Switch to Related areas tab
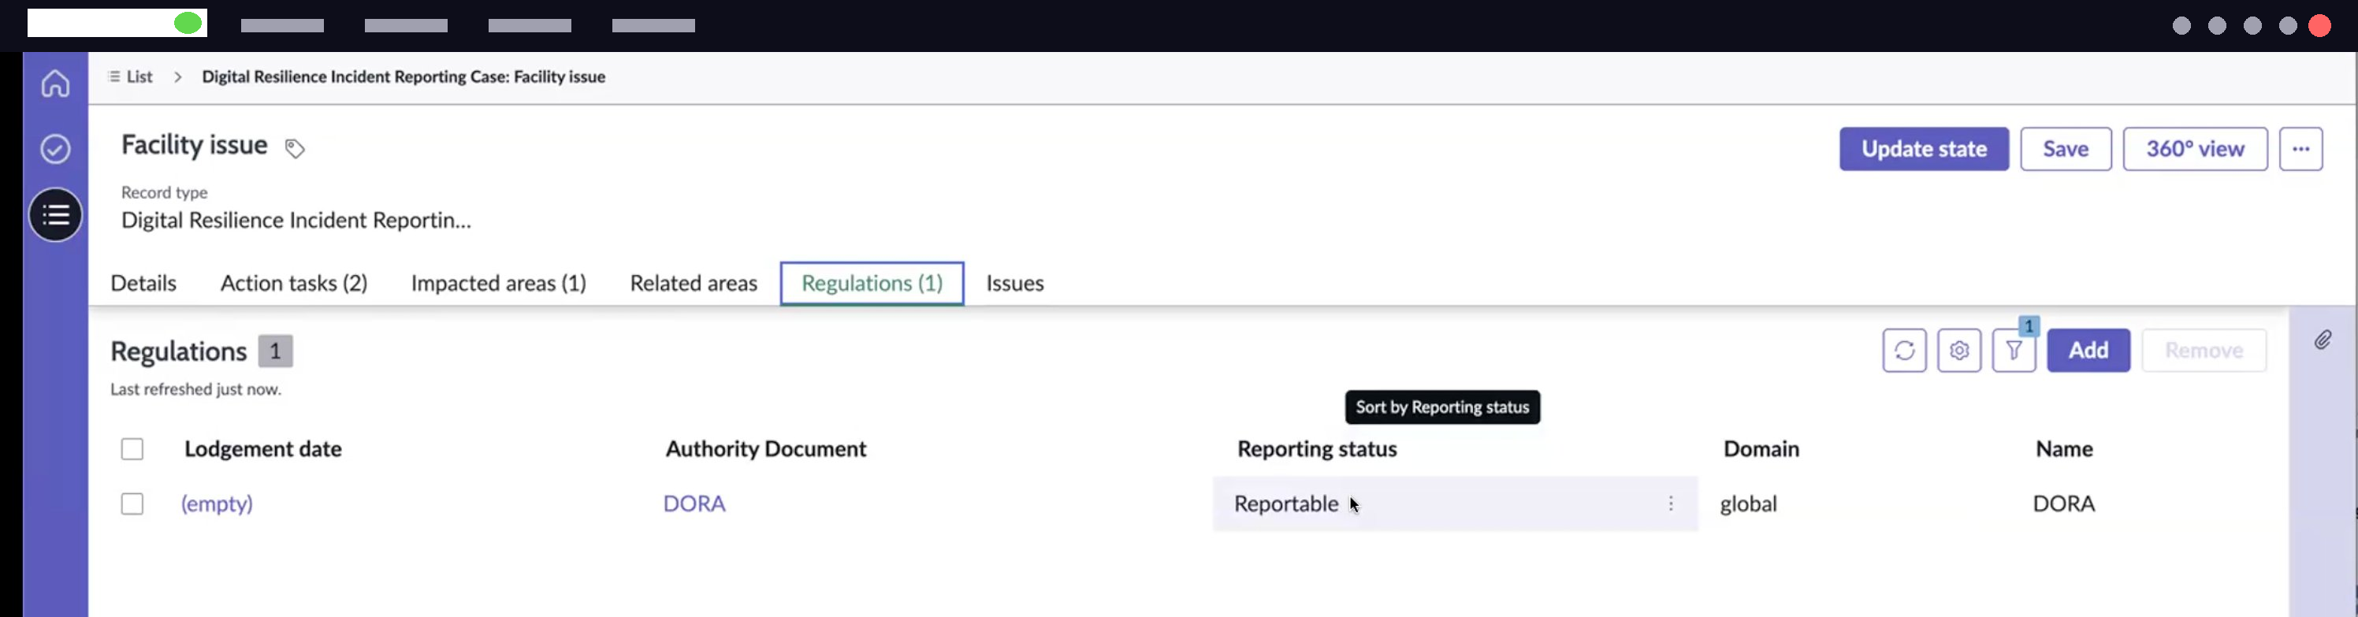The width and height of the screenshot is (2358, 617). [694, 283]
